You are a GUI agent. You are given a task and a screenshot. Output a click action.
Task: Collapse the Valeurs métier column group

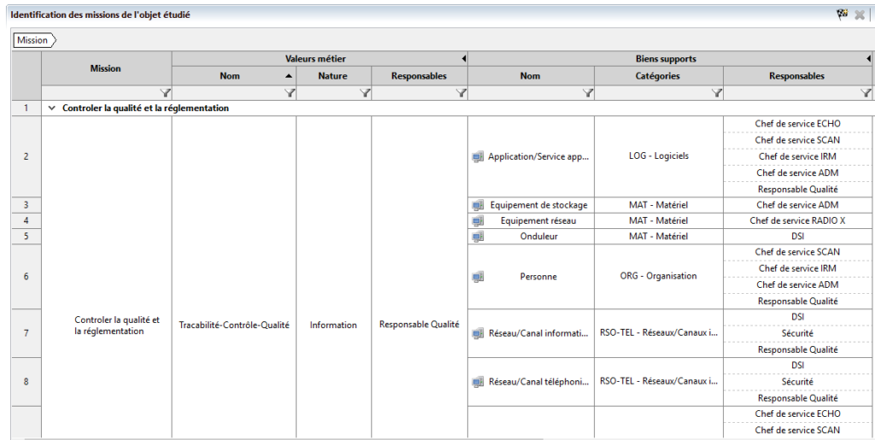(x=463, y=59)
